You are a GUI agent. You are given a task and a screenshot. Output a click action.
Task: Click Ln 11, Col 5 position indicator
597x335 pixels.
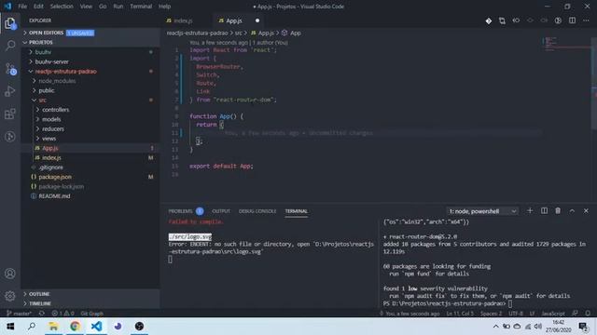pos(460,314)
